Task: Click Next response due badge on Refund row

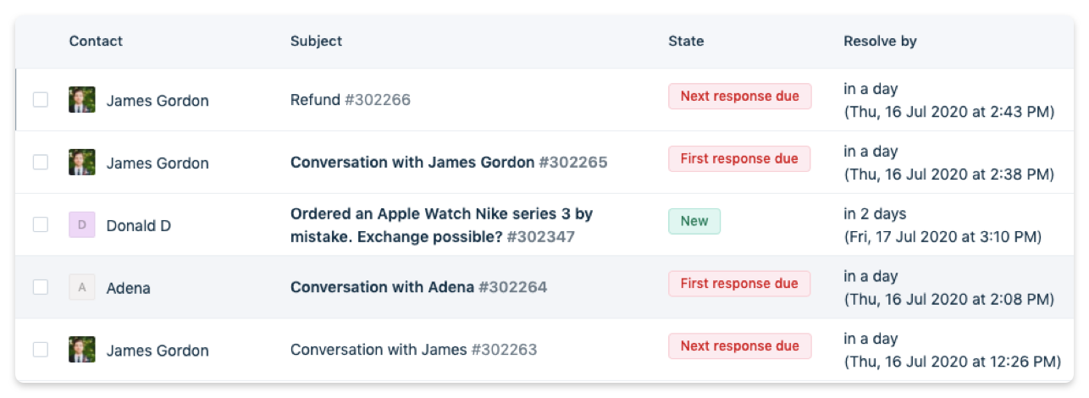Action: tap(740, 97)
